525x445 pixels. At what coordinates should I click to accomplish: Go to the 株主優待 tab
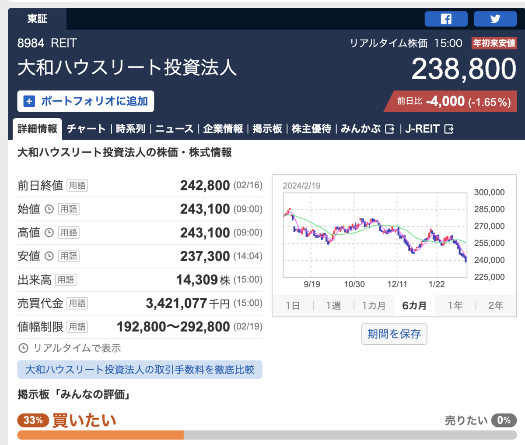coord(311,129)
